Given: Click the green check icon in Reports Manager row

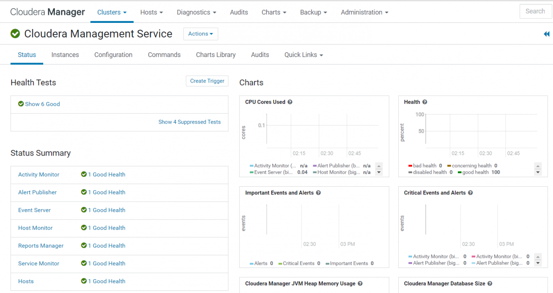Looking at the screenshot, I should 84,245.
